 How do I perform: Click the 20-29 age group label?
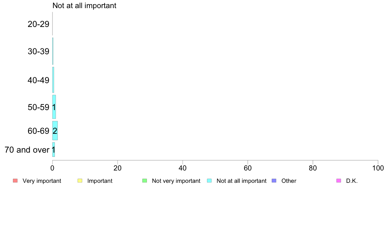(38, 24)
